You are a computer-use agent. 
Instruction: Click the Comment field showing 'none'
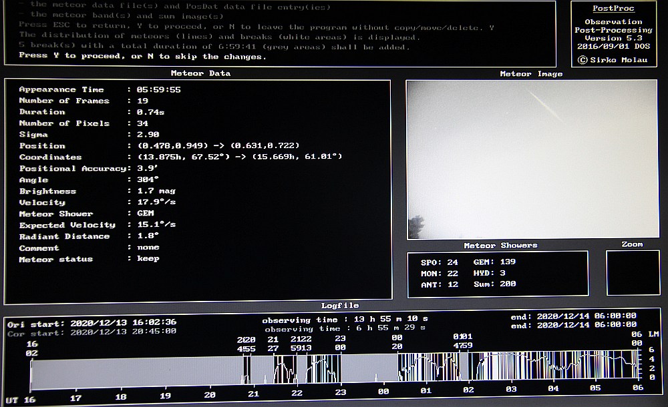[x=148, y=248]
